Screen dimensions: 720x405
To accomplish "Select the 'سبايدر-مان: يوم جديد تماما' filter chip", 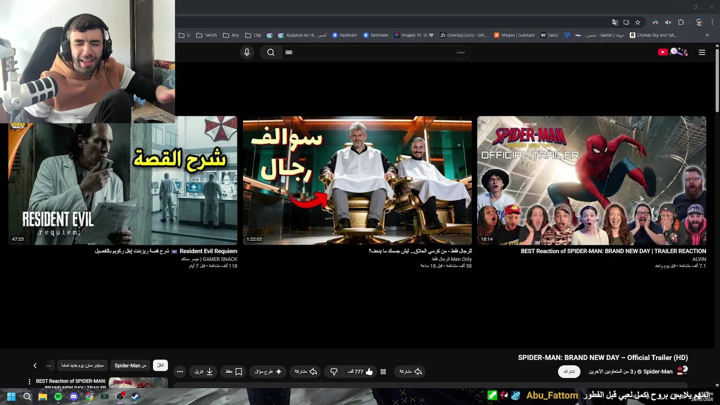I will click(82, 366).
